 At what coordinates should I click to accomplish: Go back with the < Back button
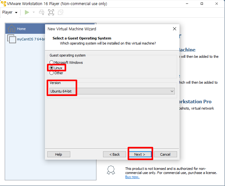click(x=114, y=154)
